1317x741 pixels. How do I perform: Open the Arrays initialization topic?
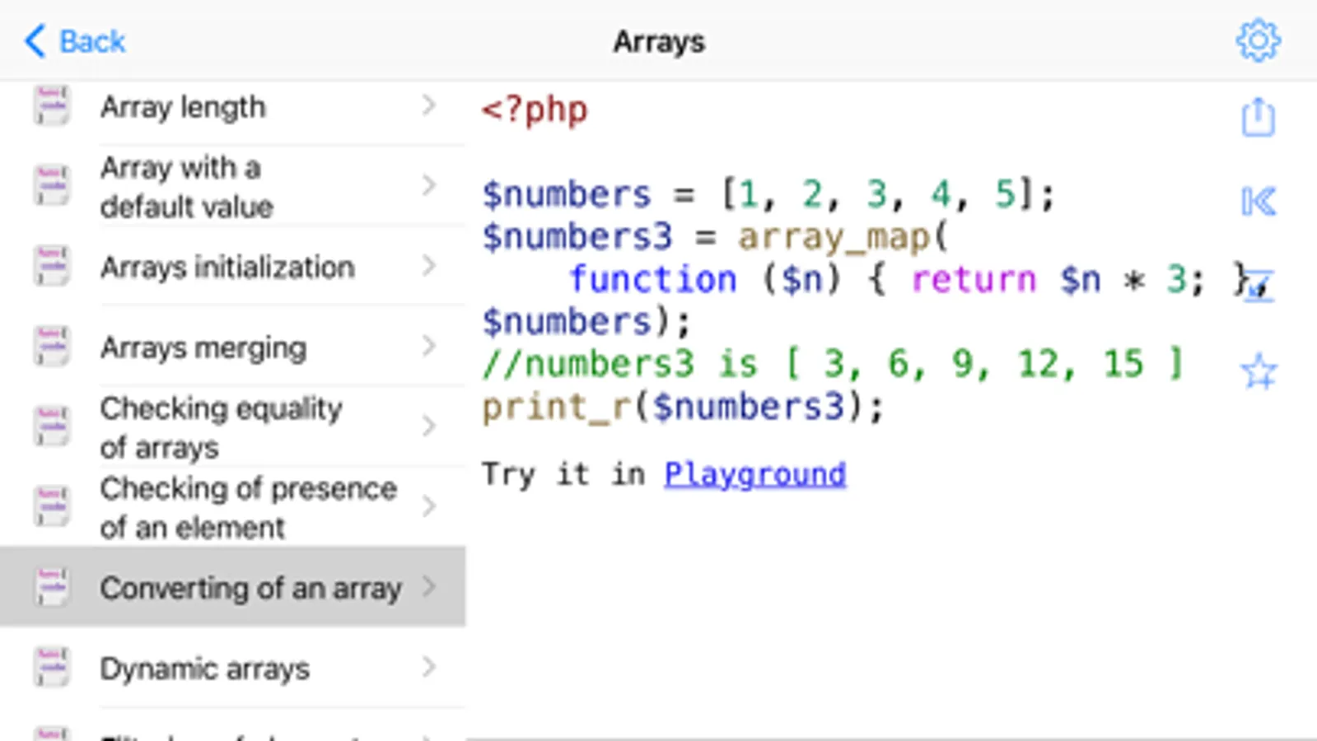(233, 266)
